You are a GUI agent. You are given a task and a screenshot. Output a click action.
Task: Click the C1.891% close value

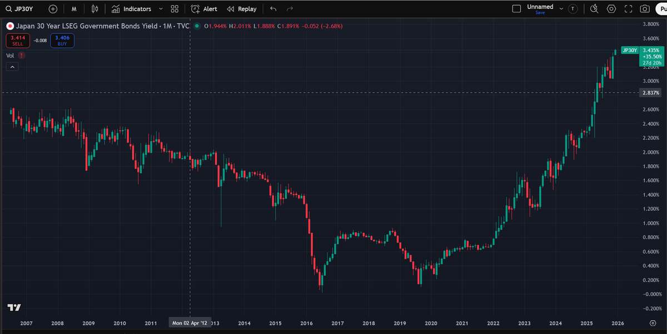coord(288,26)
